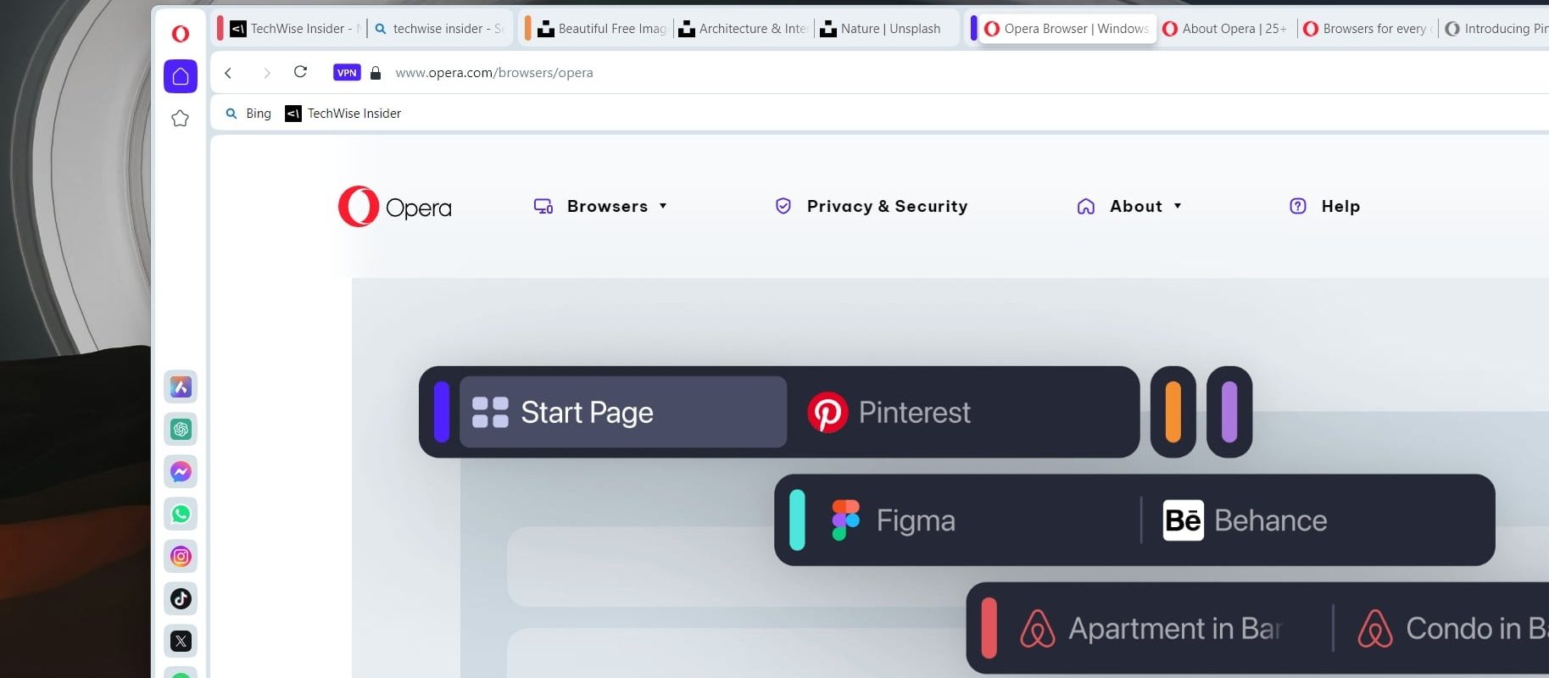Viewport: 1549px width, 678px height.
Task: Open WhatsApp in the sidebar
Action: click(x=181, y=514)
